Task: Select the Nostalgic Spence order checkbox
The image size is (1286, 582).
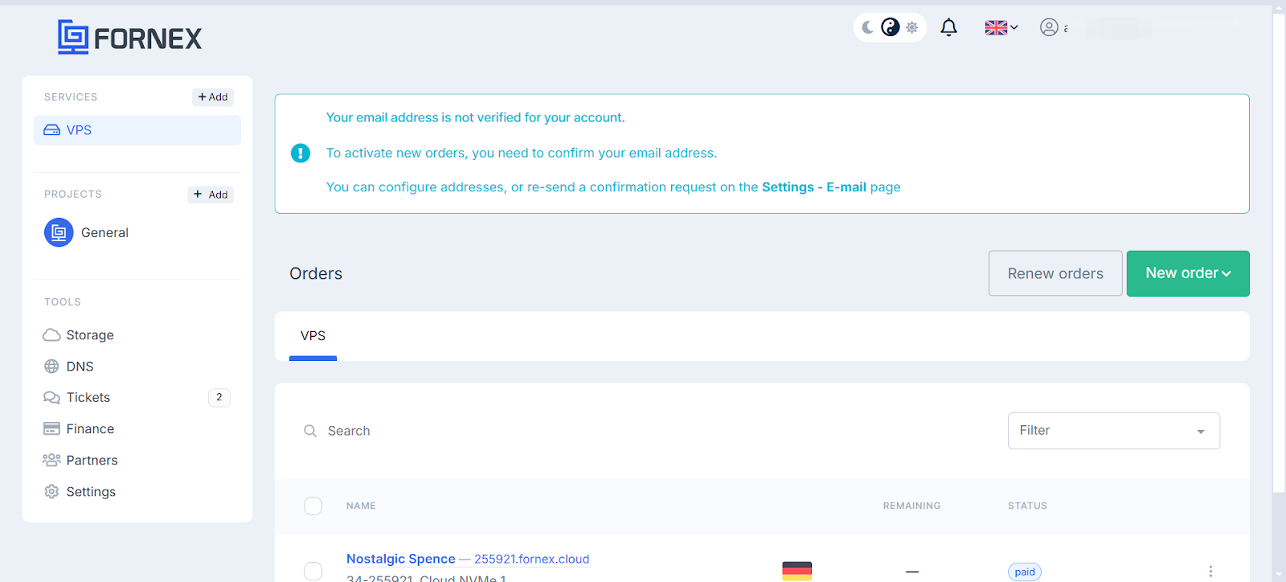Action: coord(313,571)
